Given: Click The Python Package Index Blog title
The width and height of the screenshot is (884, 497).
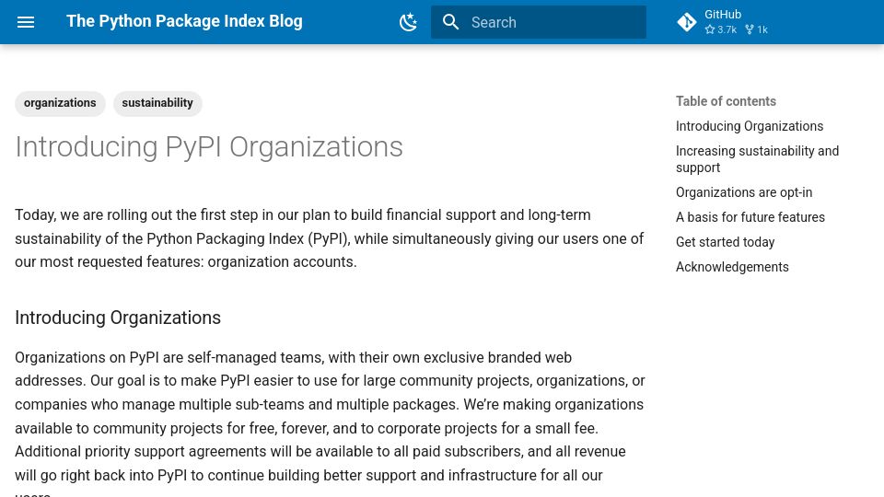Looking at the screenshot, I should point(184,21).
